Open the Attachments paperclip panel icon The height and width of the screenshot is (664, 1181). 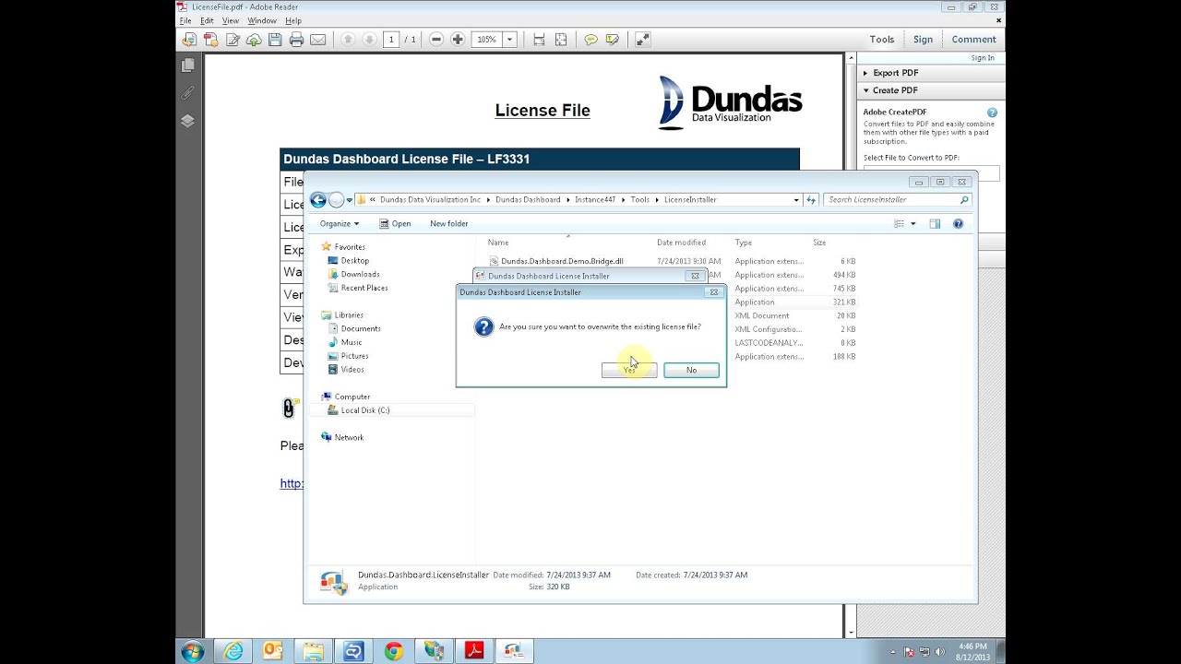pos(187,93)
